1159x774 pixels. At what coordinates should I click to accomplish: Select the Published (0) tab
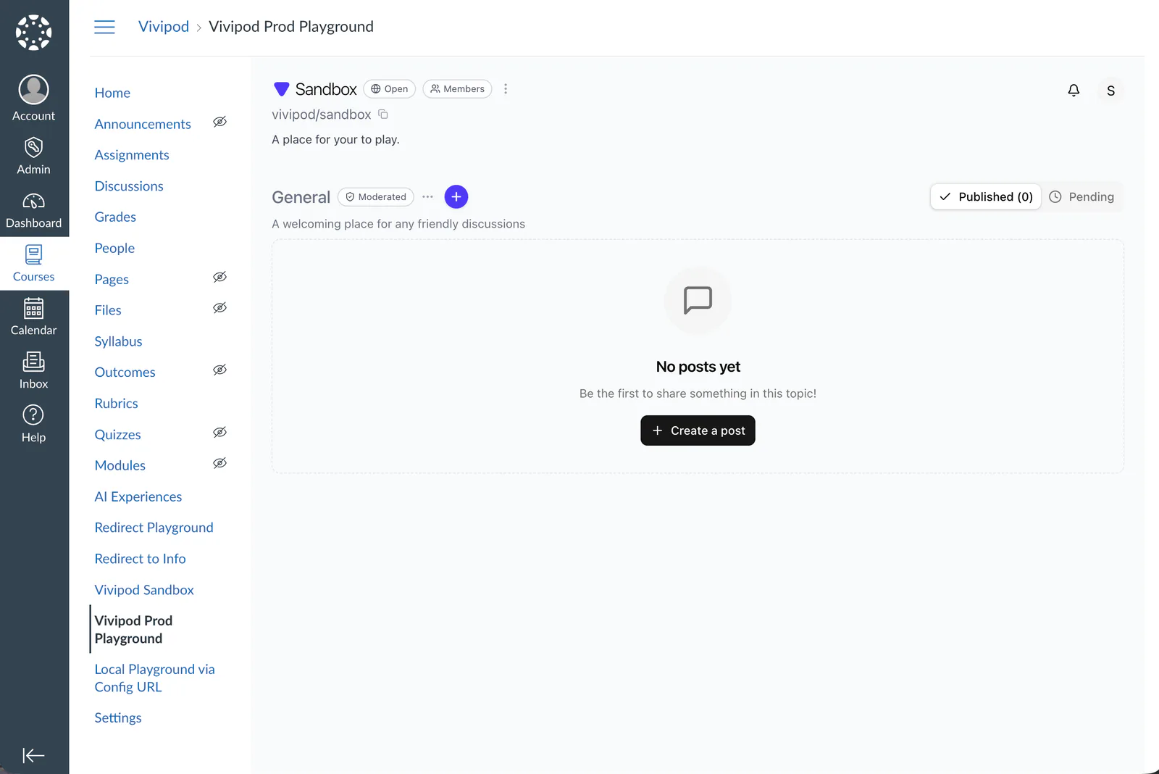986,196
